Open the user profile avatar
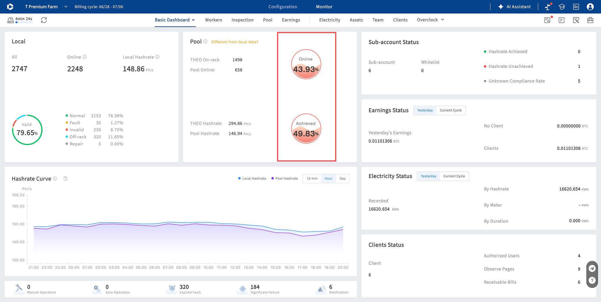This screenshot has height=302, width=601. [x=590, y=7]
